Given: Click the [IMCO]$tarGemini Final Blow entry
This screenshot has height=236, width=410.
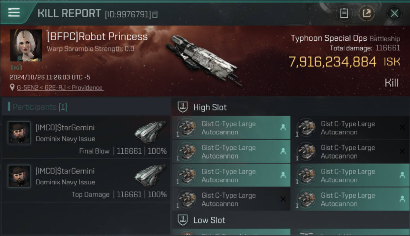Looking at the screenshot, I should (x=86, y=139).
